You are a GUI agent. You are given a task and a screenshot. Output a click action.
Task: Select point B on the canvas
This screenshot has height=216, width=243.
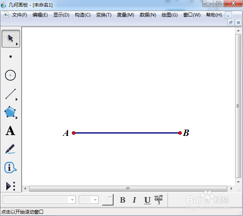180,133
